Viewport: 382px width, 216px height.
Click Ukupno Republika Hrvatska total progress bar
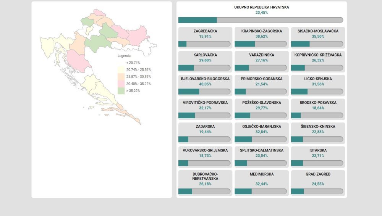(x=261, y=20)
